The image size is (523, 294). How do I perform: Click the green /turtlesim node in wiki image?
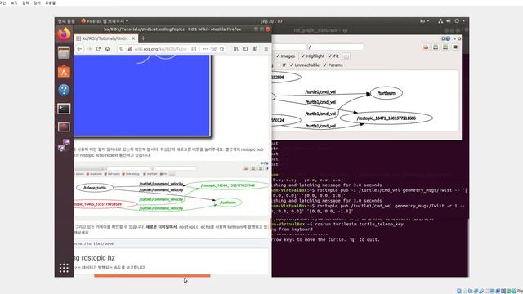tap(228, 203)
